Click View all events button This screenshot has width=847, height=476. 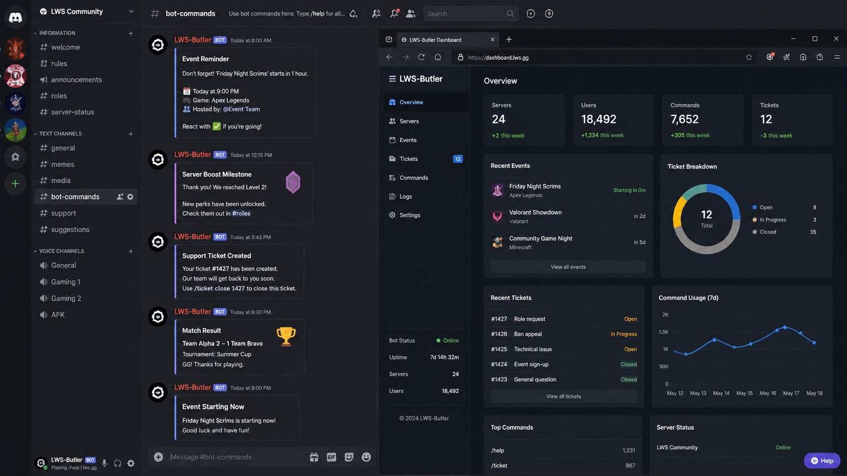pos(568,267)
